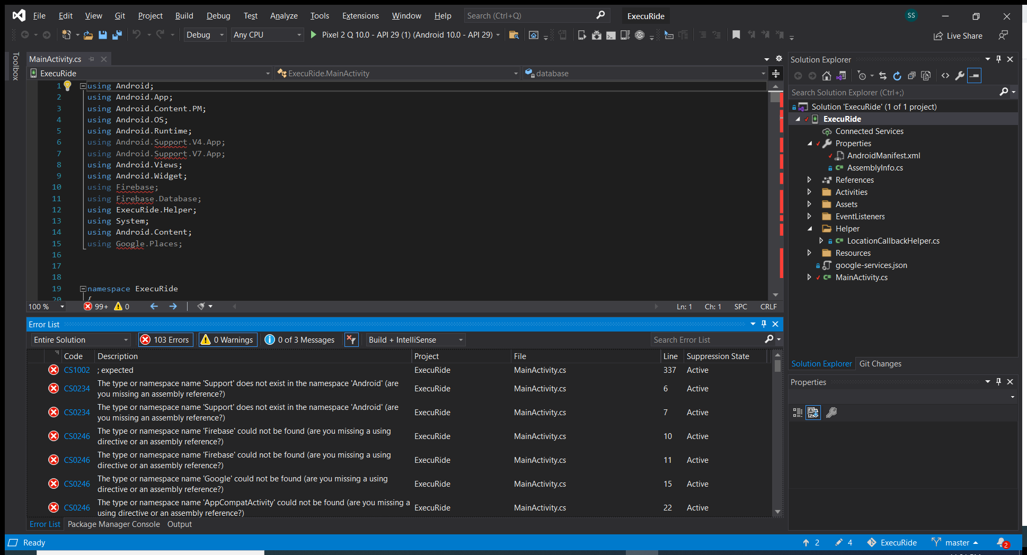This screenshot has height=555, width=1027.
Task: Click the Search Error List field
Action: (716, 339)
